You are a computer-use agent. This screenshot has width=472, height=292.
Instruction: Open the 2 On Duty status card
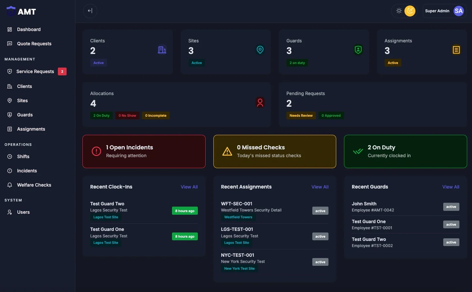click(x=405, y=151)
